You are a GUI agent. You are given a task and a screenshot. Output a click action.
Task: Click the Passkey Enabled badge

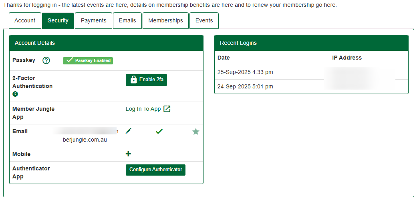pyautogui.click(x=88, y=60)
